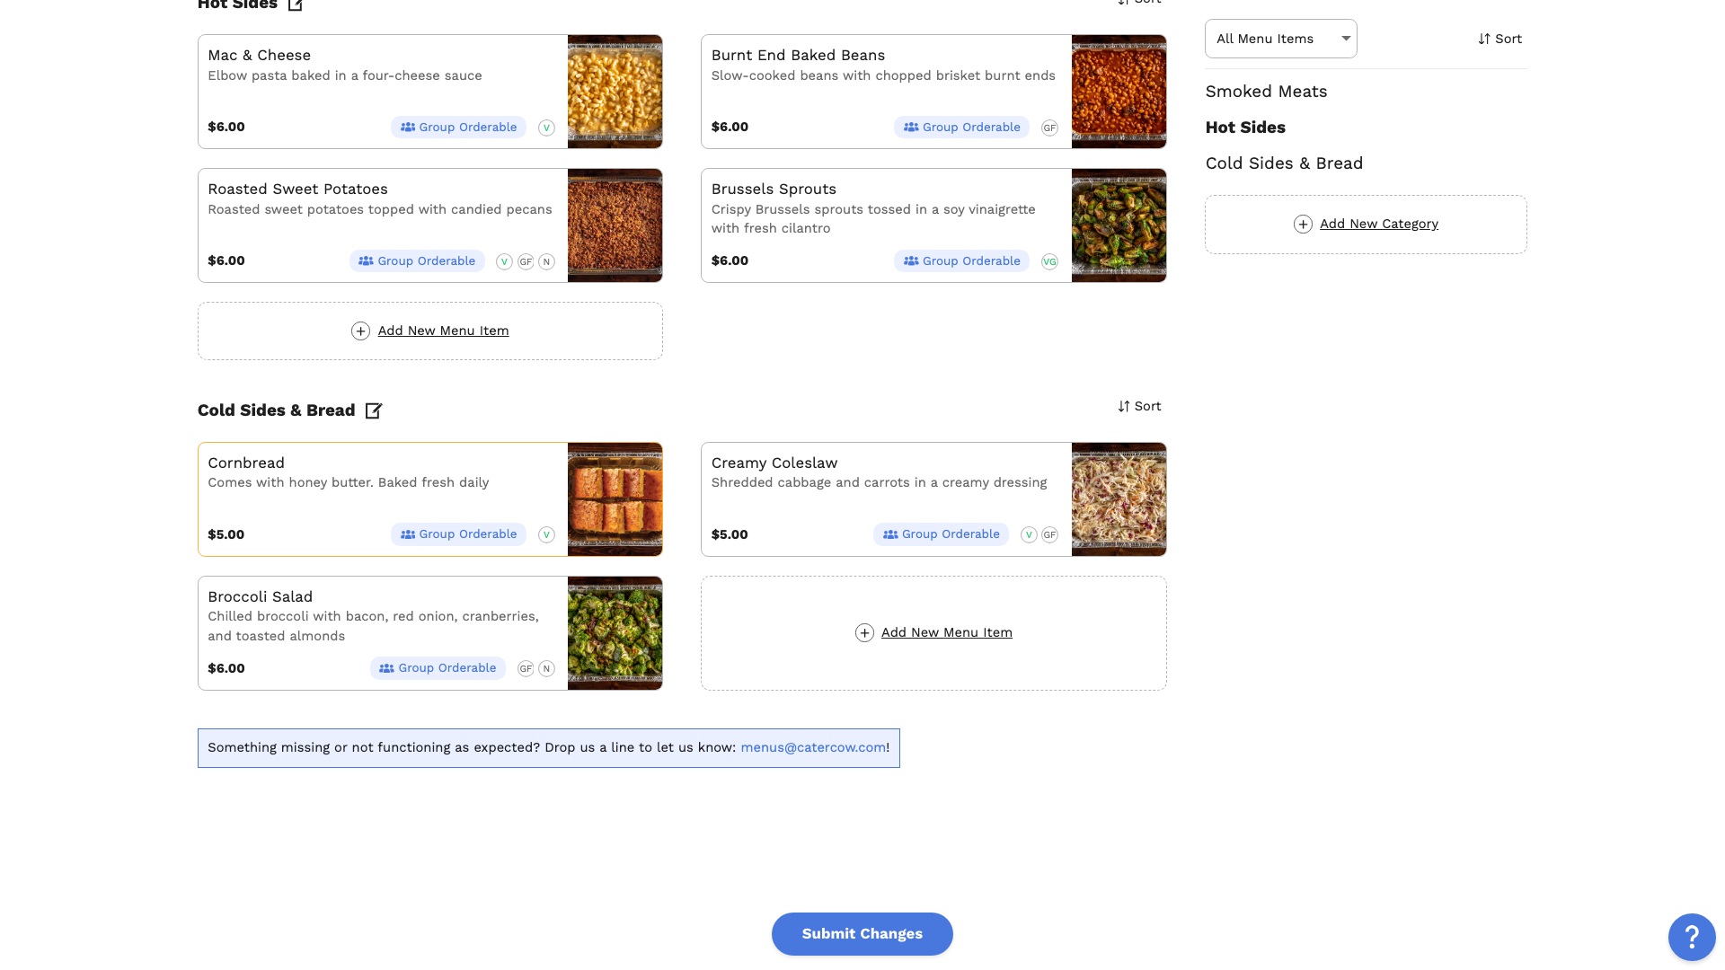Click the $5.00 price on Creamy Coleslaw
This screenshot has height=970, width=1725.
pos(729,534)
